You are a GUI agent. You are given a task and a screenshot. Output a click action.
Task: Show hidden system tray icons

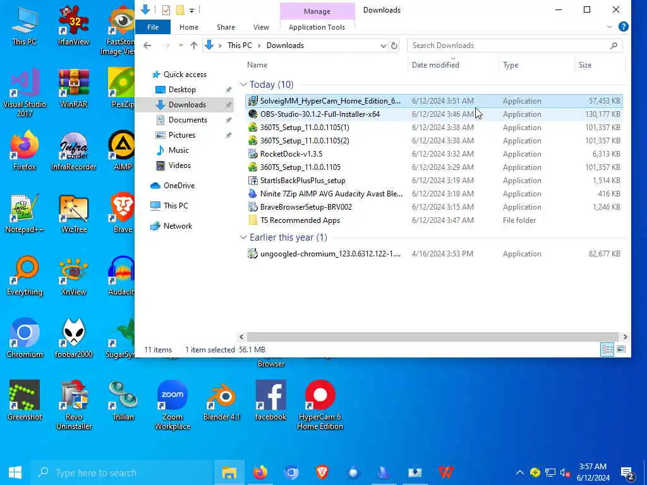[x=520, y=472]
